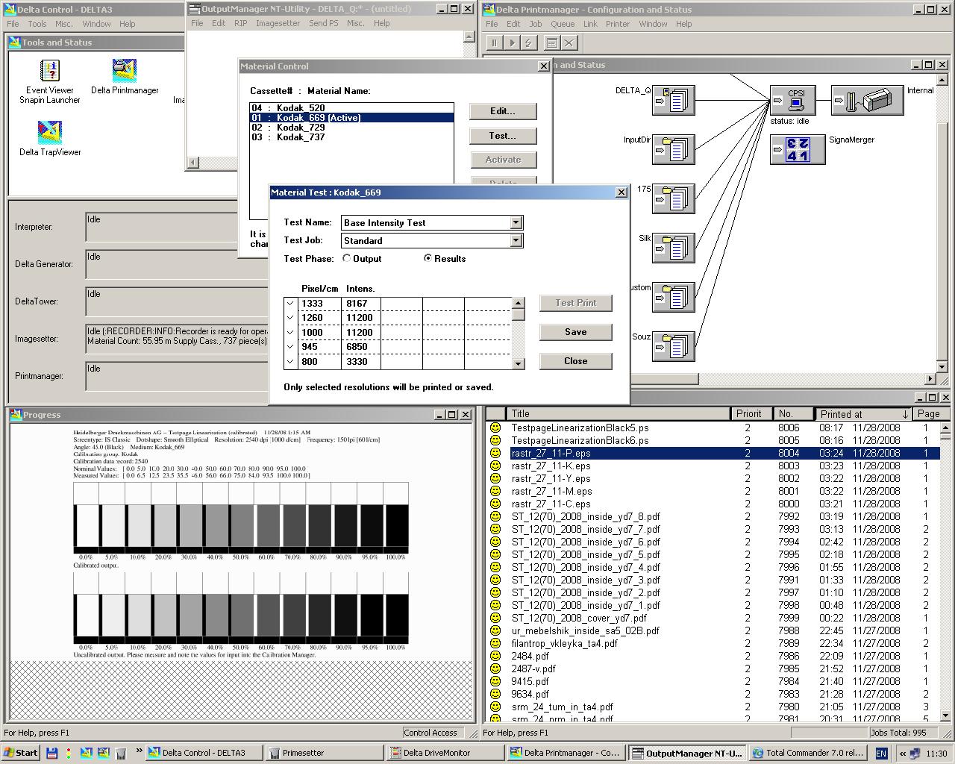The width and height of the screenshot is (955, 764).
Task: Click the language indicator EN in system tray
Action: [x=881, y=753]
